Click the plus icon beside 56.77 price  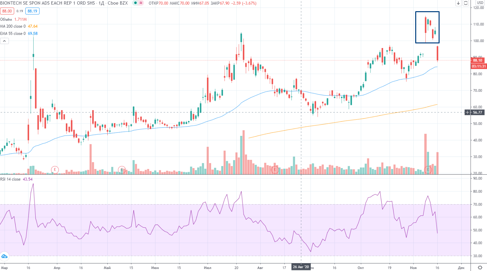coord(467,112)
